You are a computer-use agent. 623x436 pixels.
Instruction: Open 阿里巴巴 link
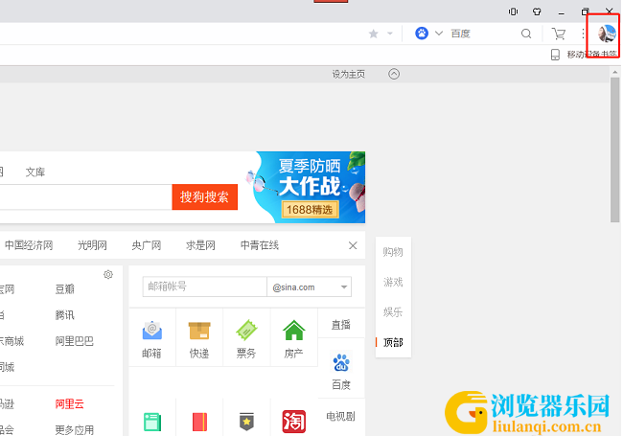pos(75,341)
